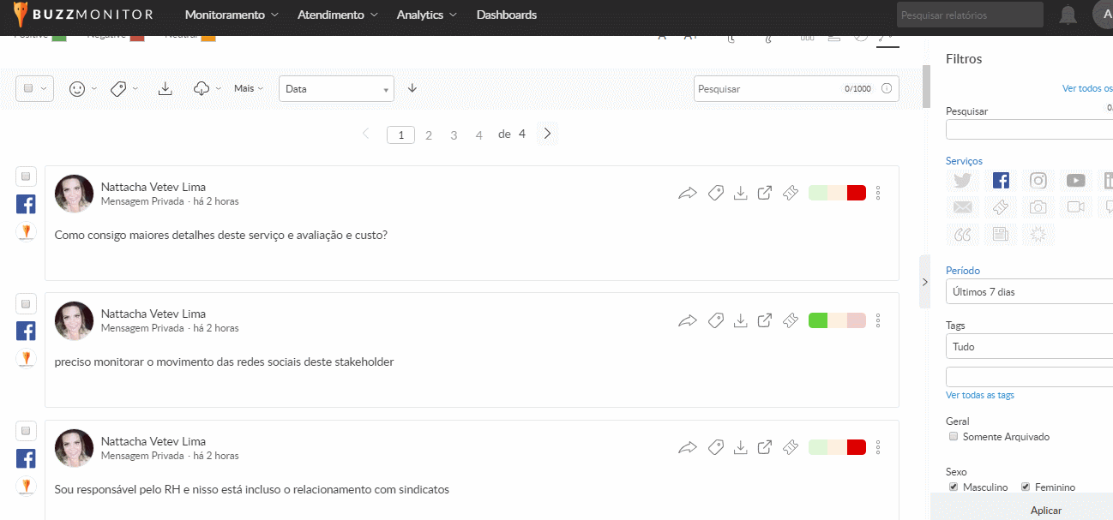The width and height of the screenshot is (1113, 520).
Task: Set red negative sentiment on first message
Action: click(x=856, y=193)
